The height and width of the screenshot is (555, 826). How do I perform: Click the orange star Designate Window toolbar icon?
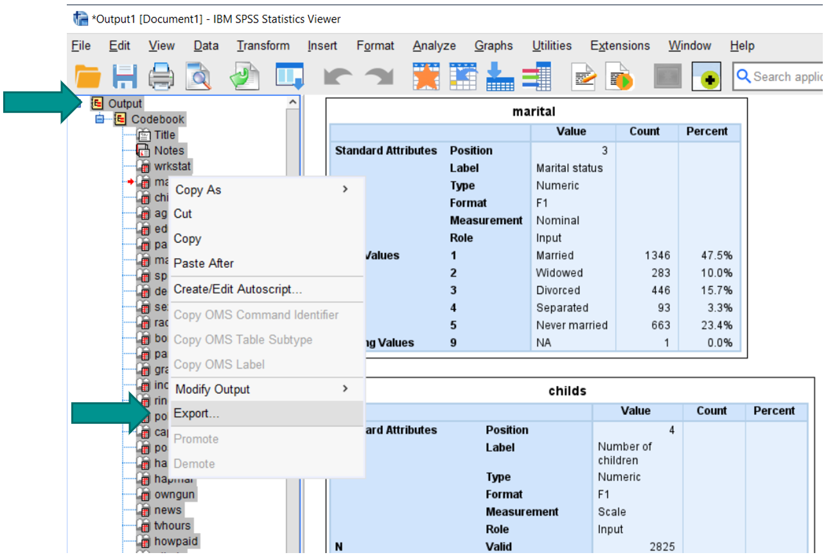(x=426, y=76)
